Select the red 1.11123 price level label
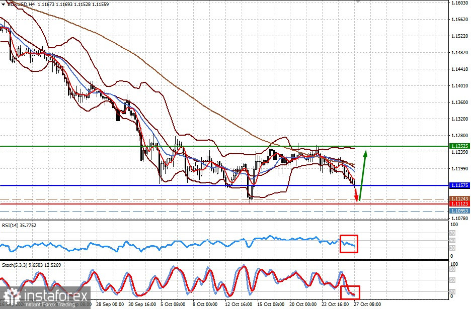 pos(459,203)
